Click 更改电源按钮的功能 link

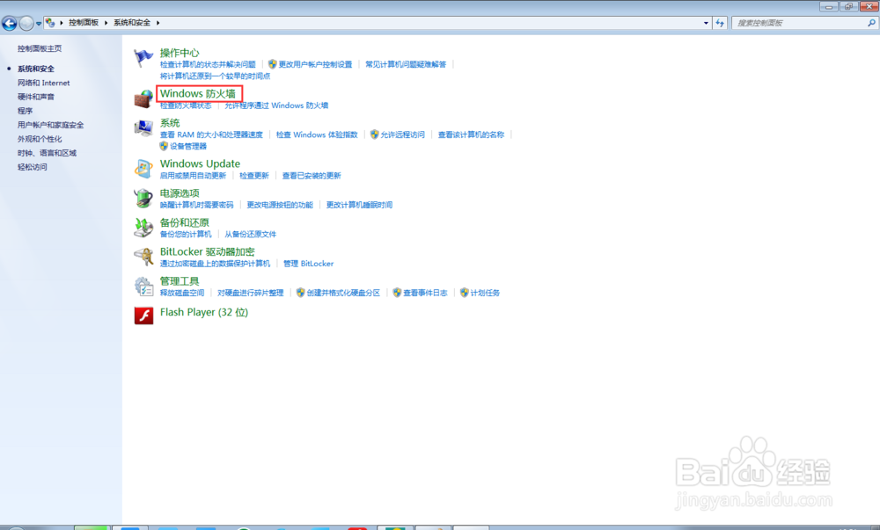(x=280, y=205)
